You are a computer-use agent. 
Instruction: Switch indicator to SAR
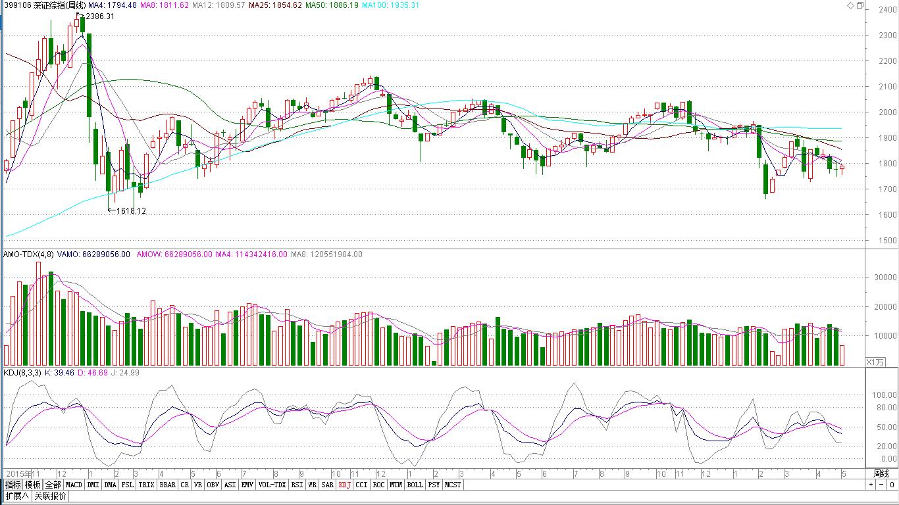[328, 485]
